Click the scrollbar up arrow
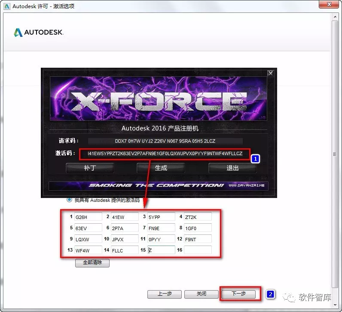342x312 pixels. tap(335, 17)
